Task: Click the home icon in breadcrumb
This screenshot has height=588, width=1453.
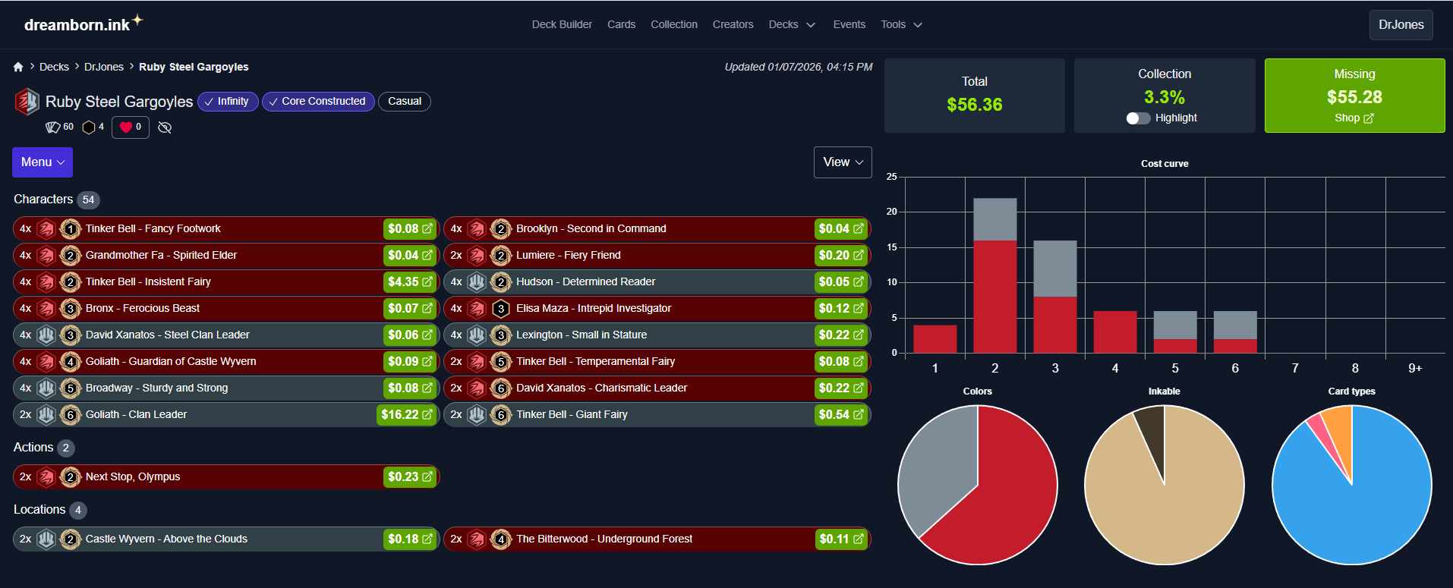Action: [18, 67]
